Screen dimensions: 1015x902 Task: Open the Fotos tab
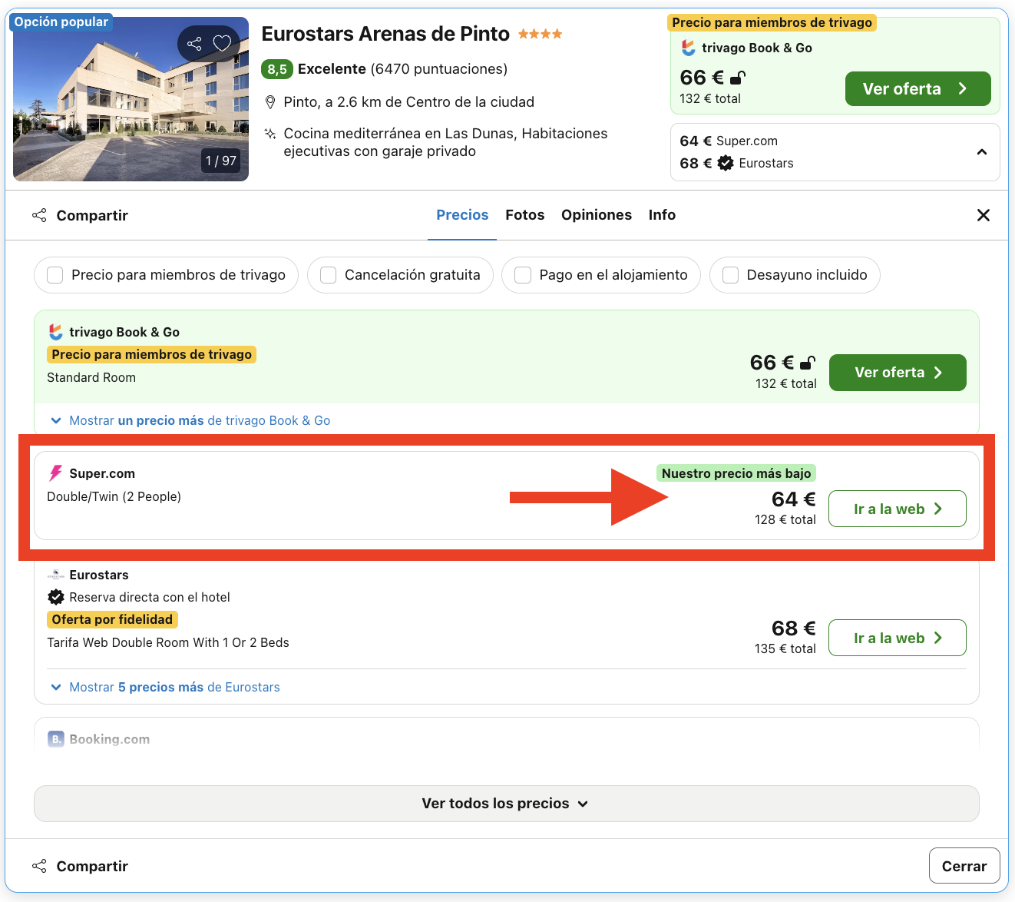tap(525, 215)
